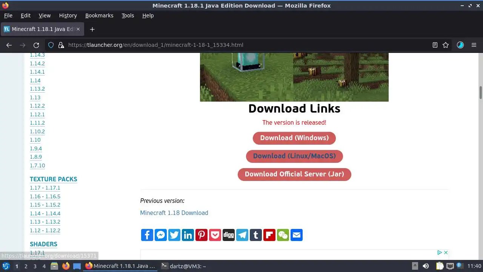Open texture packs 1.17 - 1.17.1 link
The width and height of the screenshot is (483, 272).
coord(45,188)
